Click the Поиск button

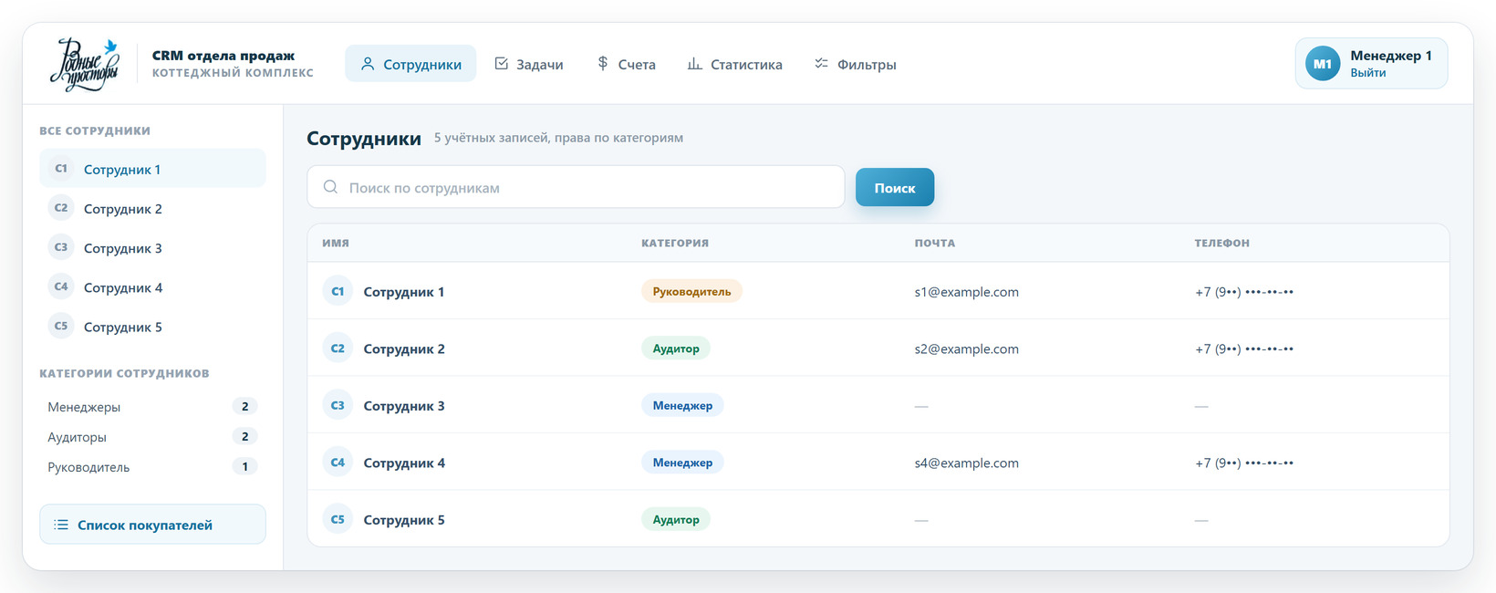point(895,187)
